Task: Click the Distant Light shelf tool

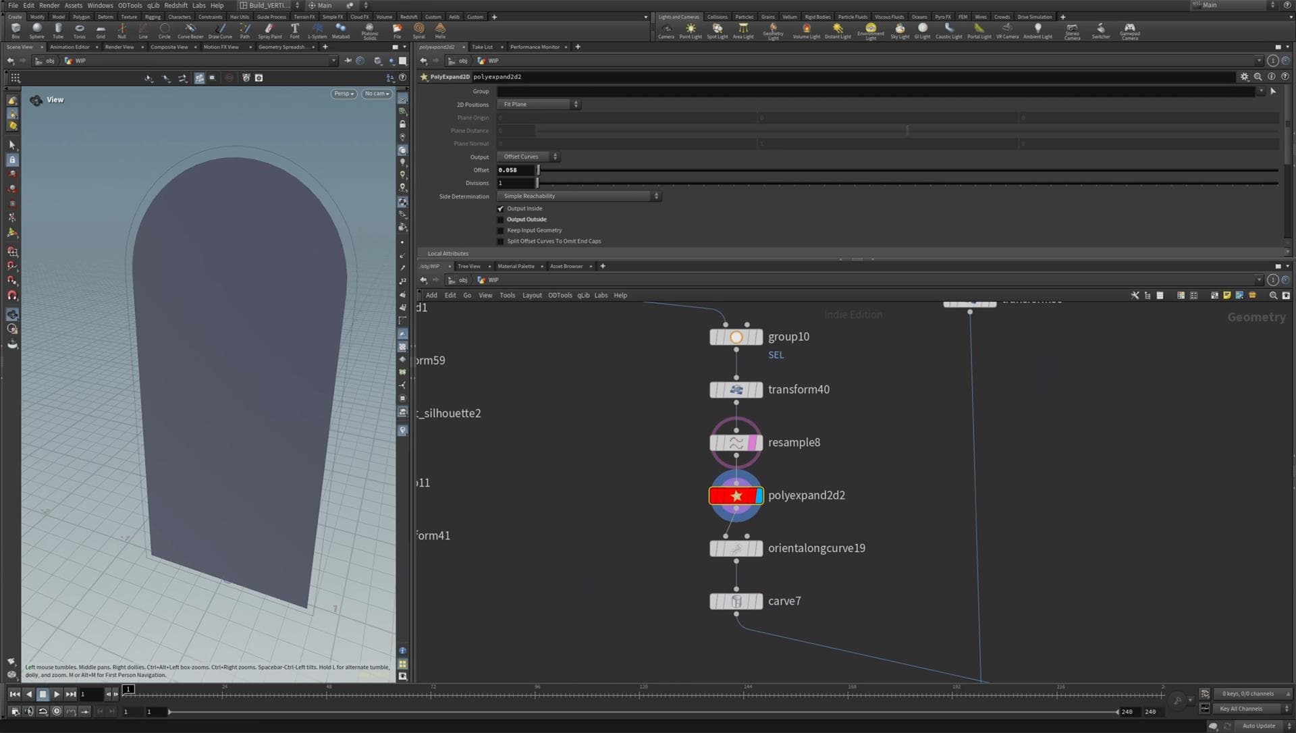Action: click(x=838, y=30)
